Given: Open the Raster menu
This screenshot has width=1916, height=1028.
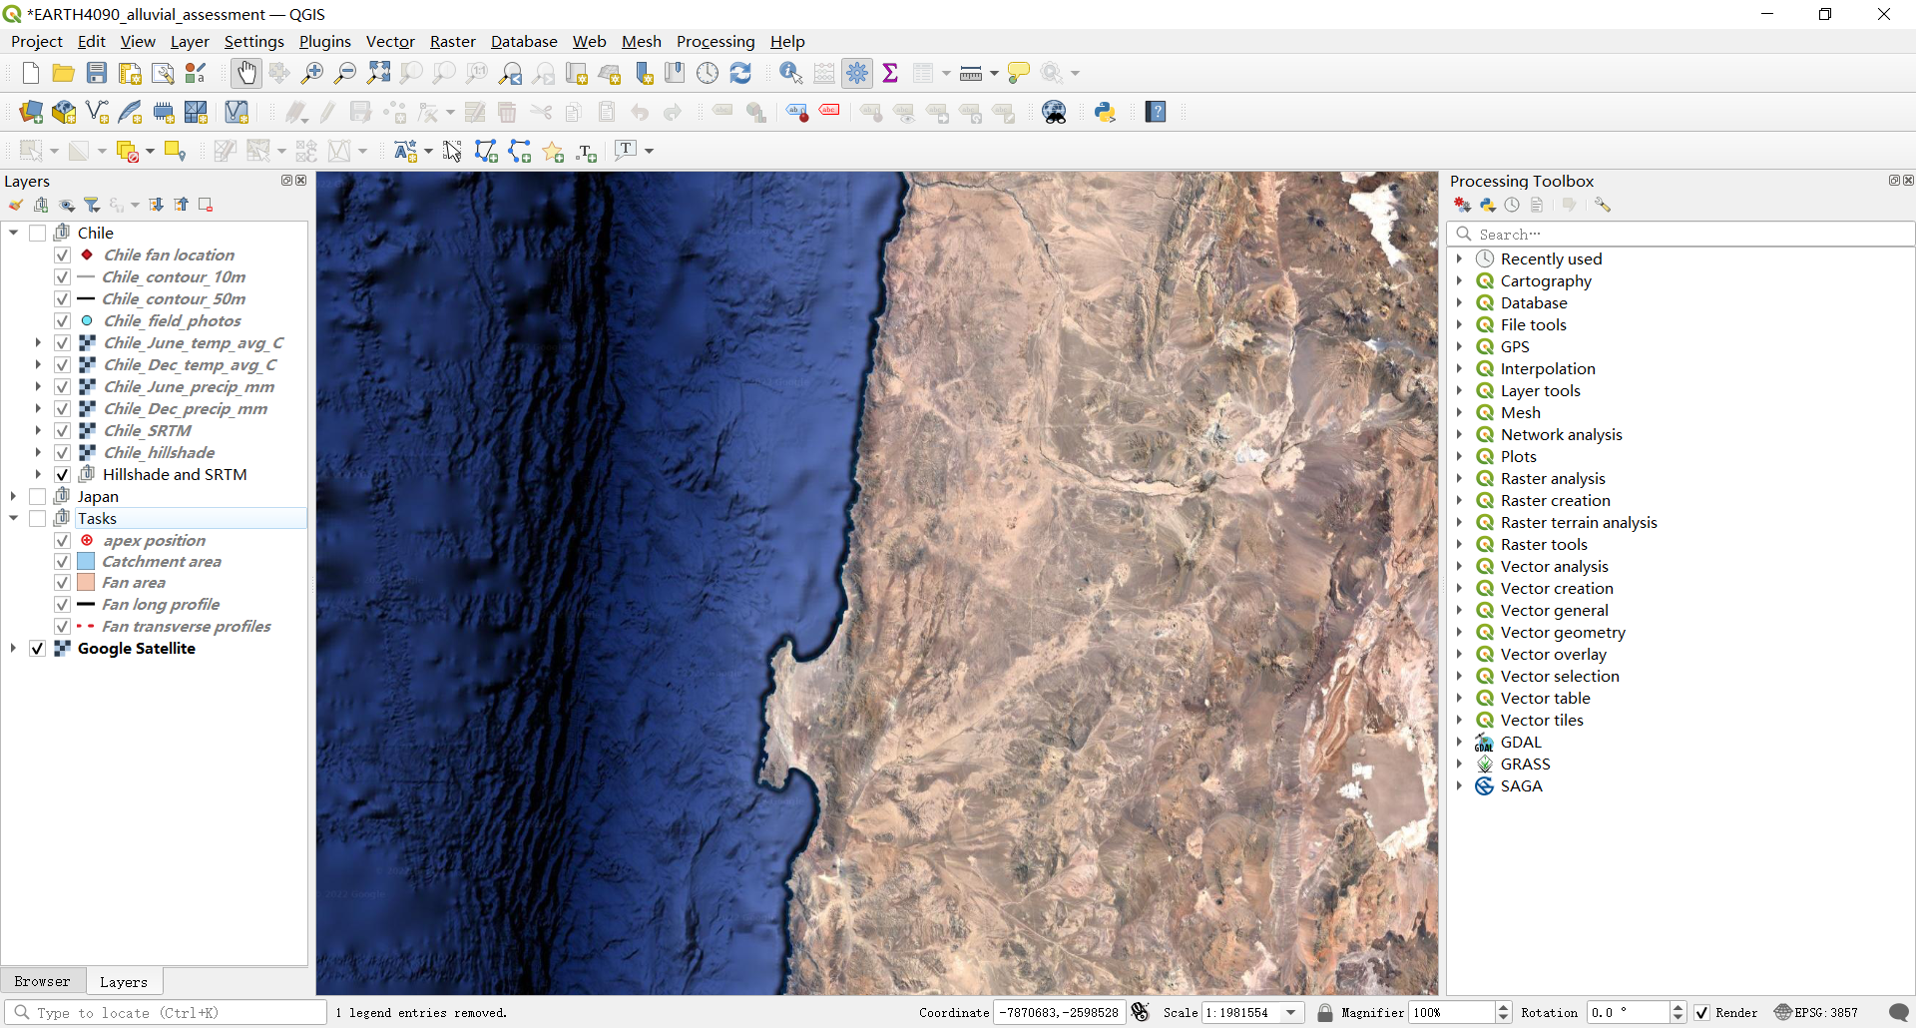Looking at the screenshot, I should (452, 41).
